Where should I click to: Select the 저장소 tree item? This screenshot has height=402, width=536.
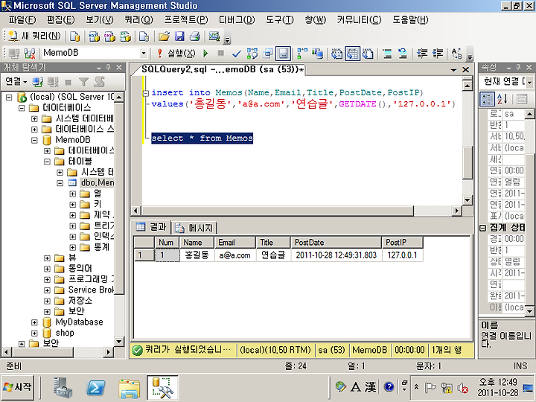click(x=80, y=301)
